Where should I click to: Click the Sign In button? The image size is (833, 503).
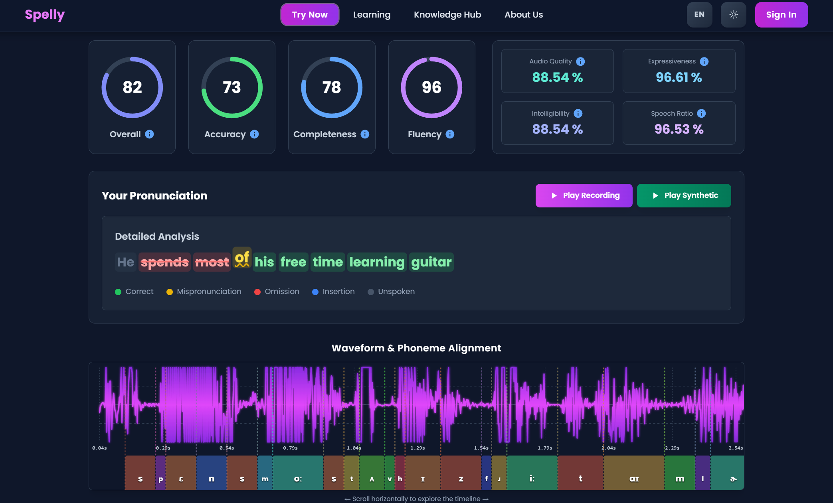click(781, 15)
